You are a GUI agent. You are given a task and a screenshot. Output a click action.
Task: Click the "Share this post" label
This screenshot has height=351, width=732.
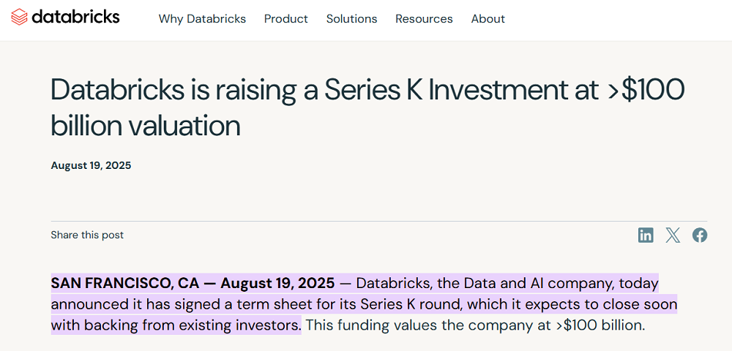[87, 235]
